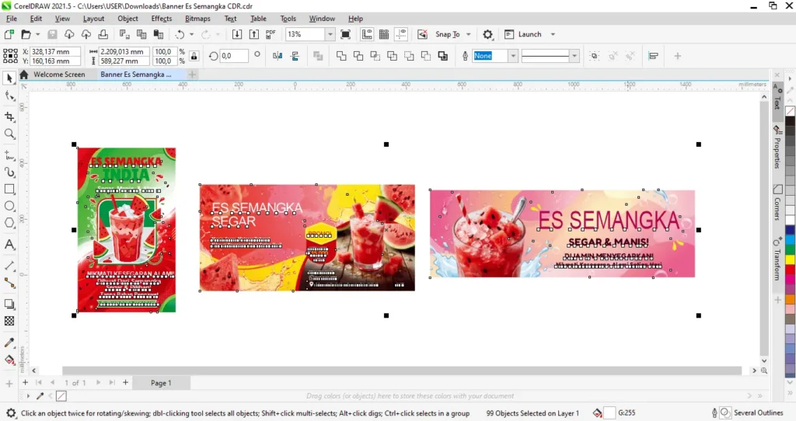796x421 pixels.
Task: Select the Freehand drawing tool
Action: [x=9, y=155]
